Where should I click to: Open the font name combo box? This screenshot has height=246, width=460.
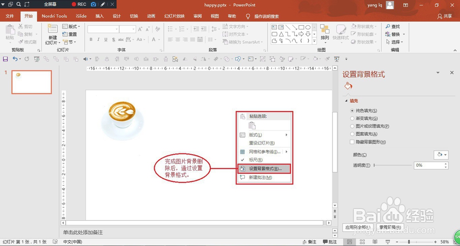click(103, 29)
